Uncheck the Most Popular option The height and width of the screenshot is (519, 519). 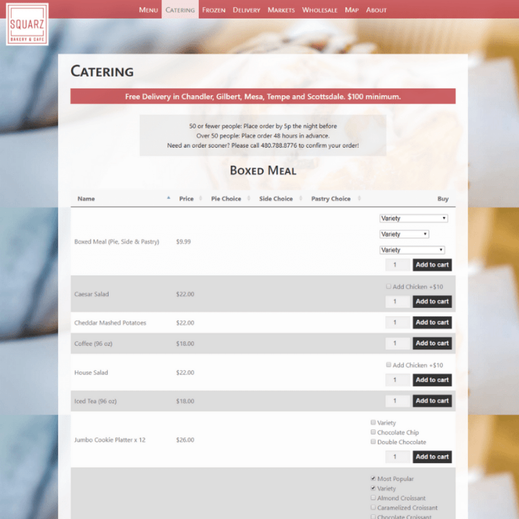(x=373, y=479)
